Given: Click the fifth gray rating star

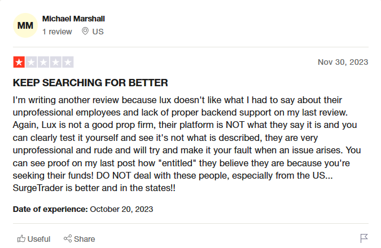Looking at the screenshot, I should 68,62.
